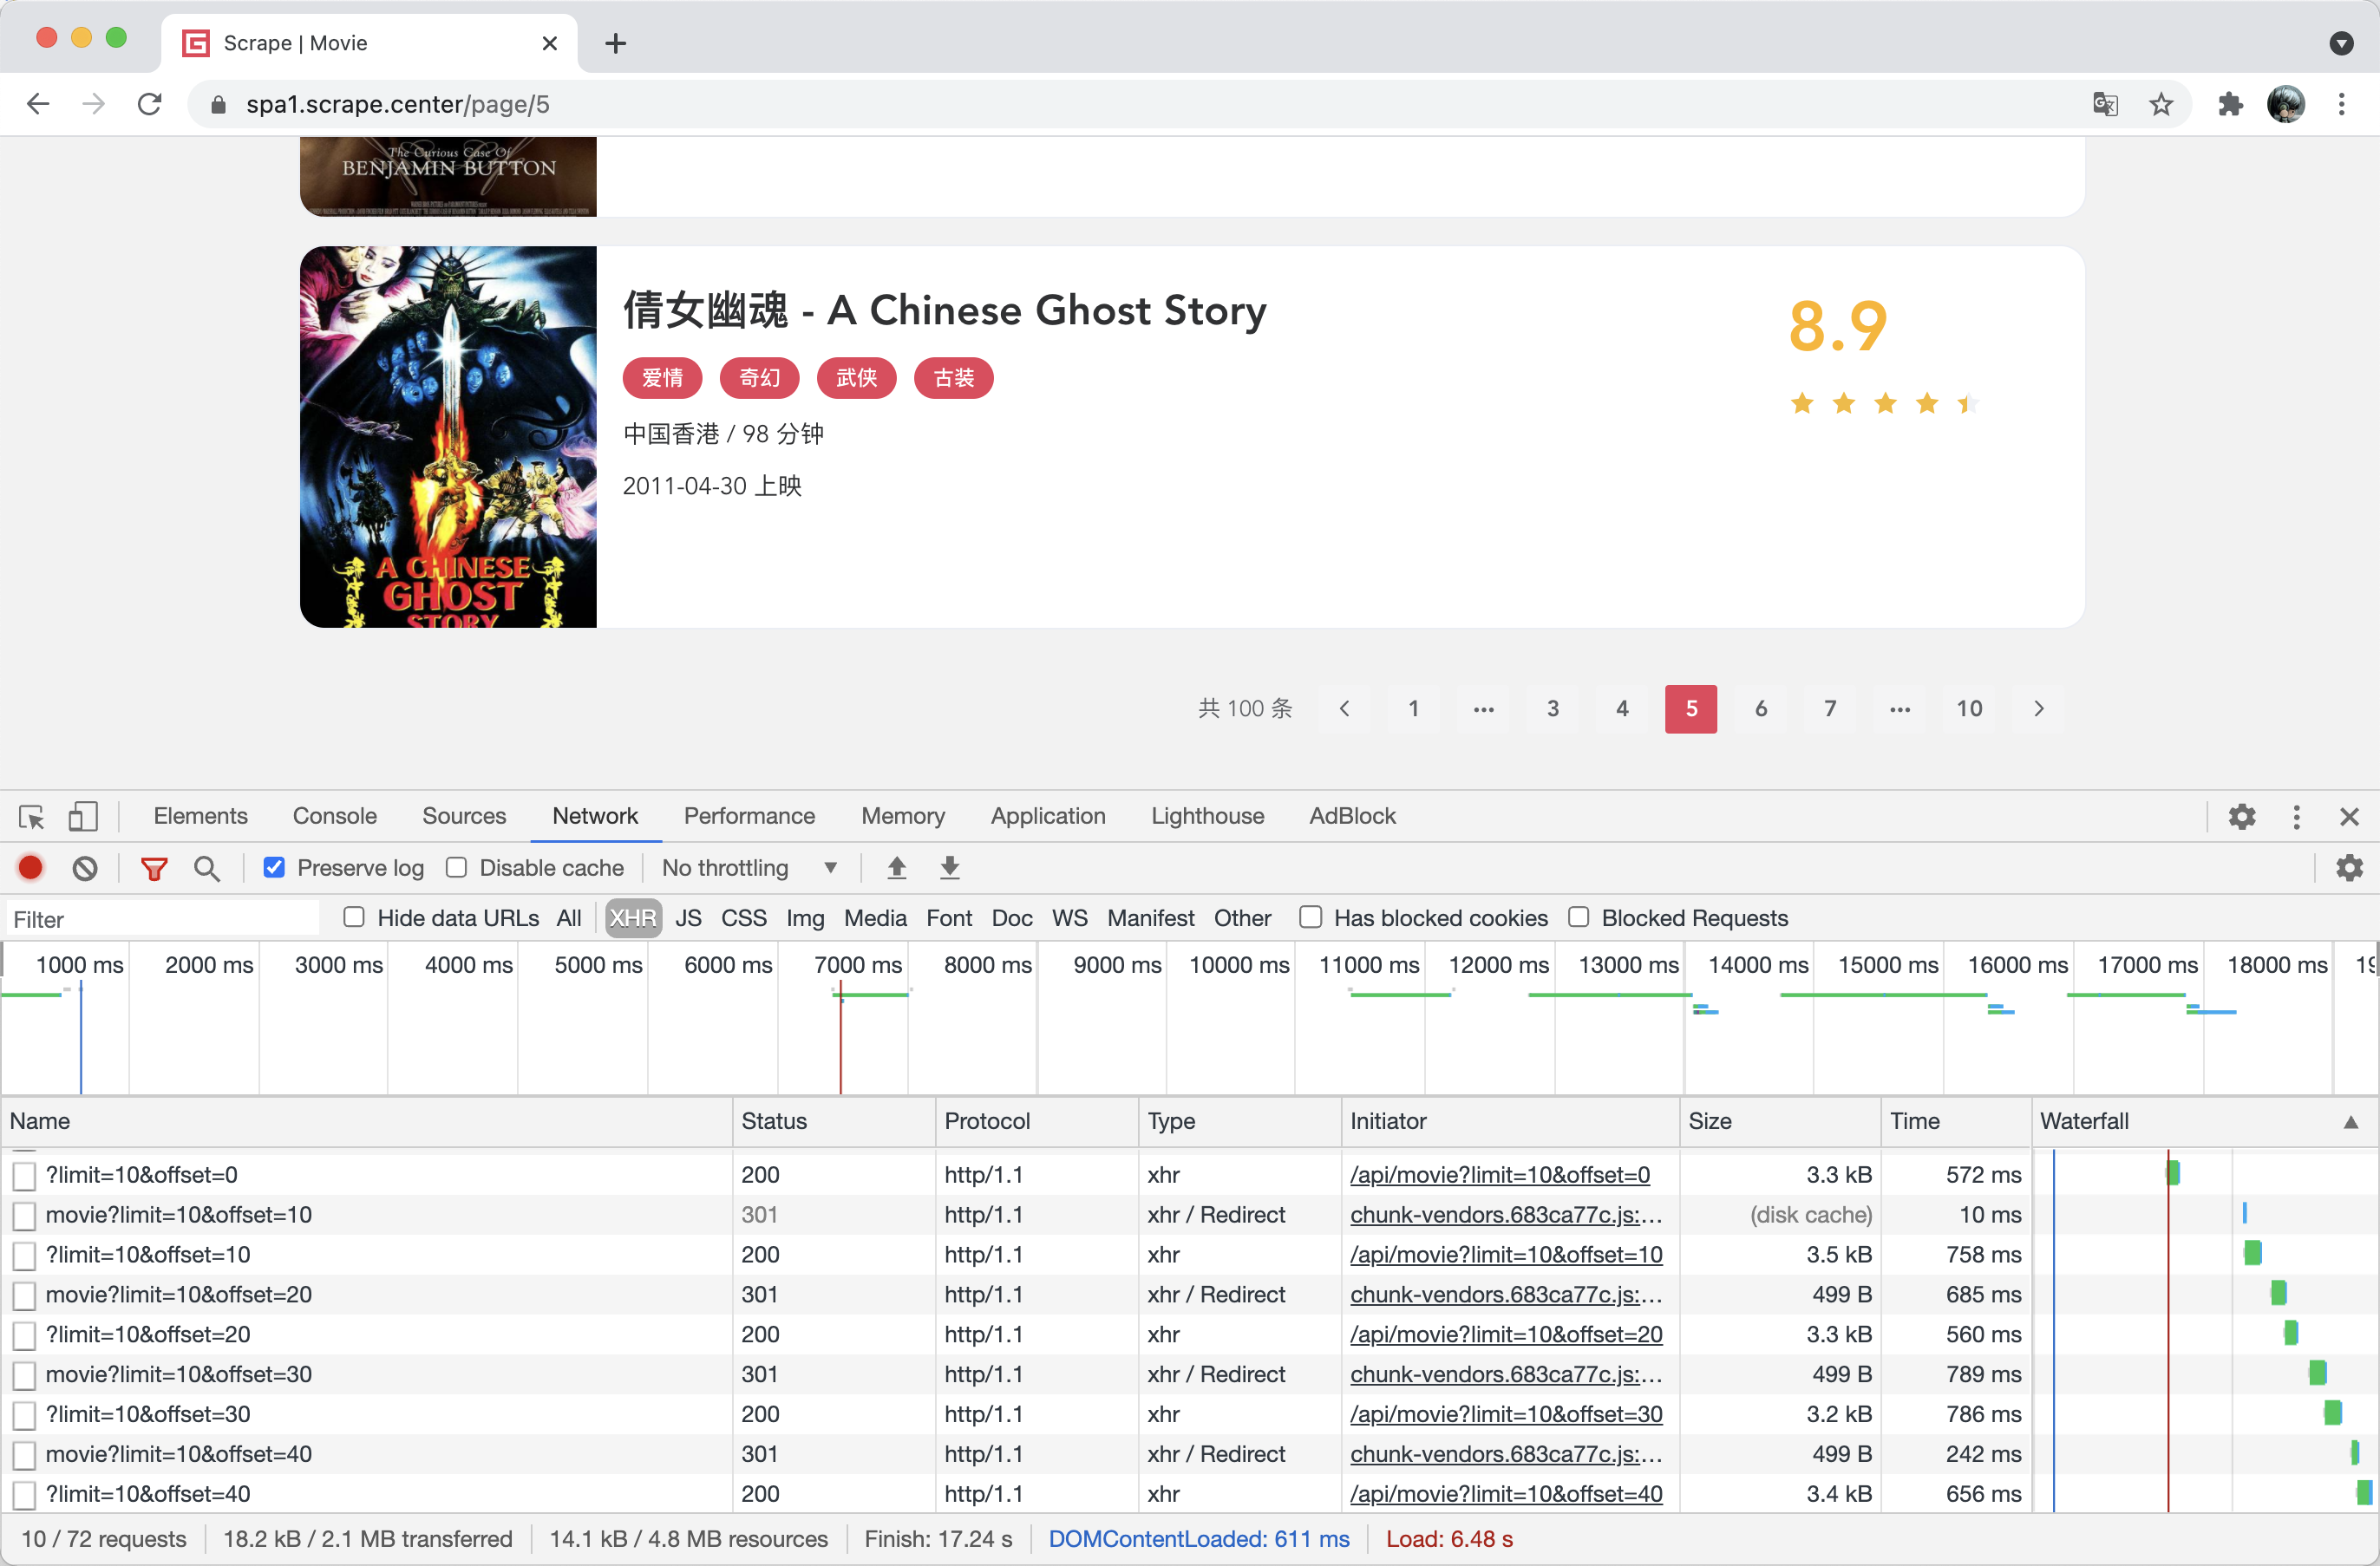
Task: Click the A Chinese Ghost Story poster
Action: [x=448, y=437]
